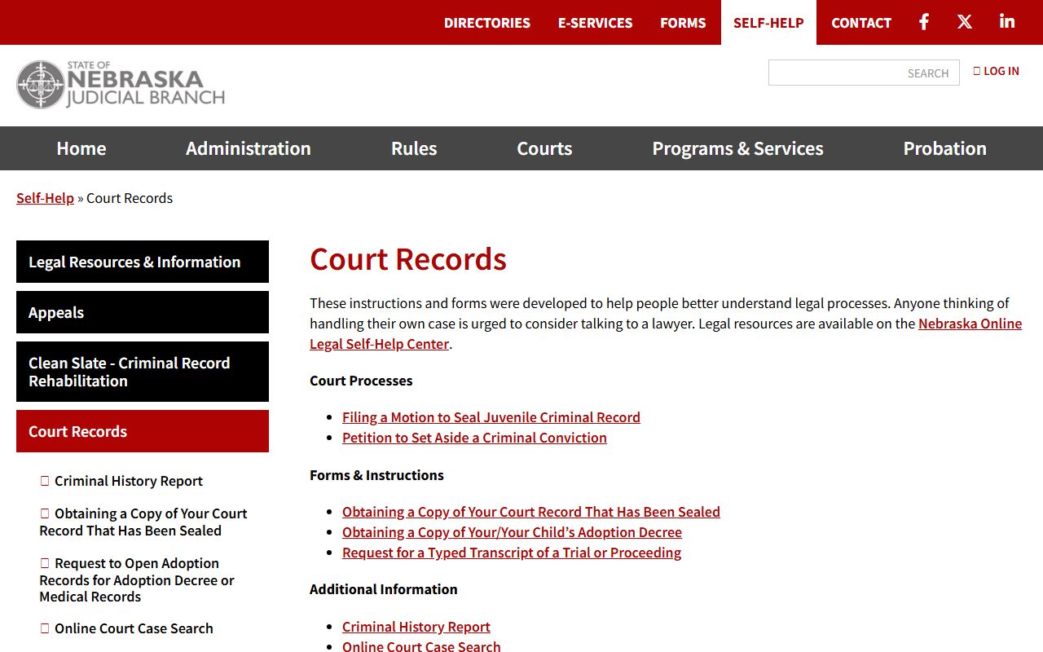Open sidebar Obtaining a Copy of Sealed Record
Image resolution: width=1043 pixels, height=652 pixels.
tap(143, 522)
